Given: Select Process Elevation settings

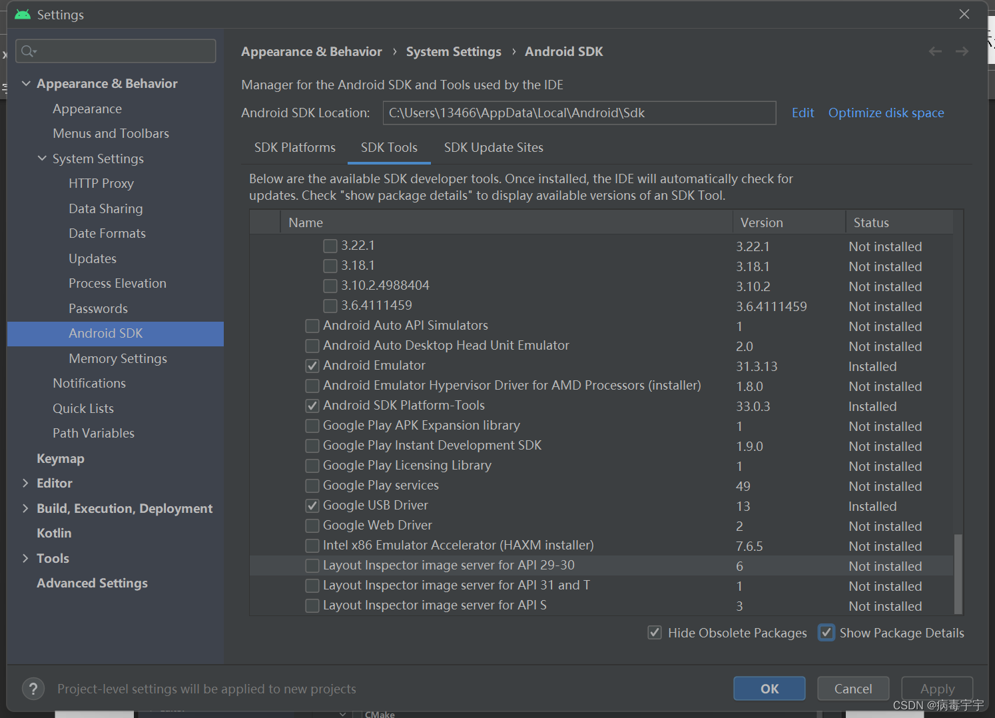Looking at the screenshot, I should pos(117,283).
